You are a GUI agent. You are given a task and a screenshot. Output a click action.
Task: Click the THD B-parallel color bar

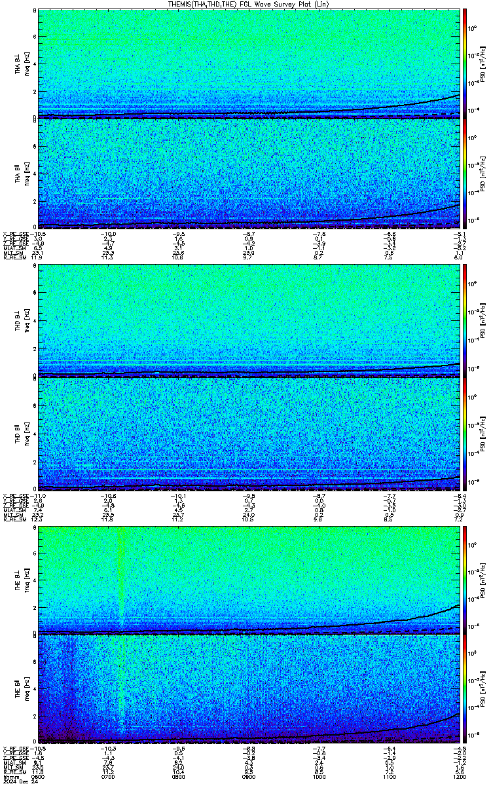tap(465, 435)
